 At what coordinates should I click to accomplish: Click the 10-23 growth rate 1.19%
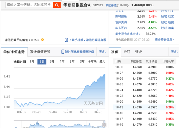(170, 96)
